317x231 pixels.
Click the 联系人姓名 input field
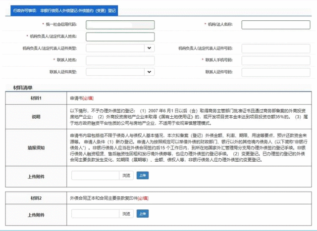120,60
